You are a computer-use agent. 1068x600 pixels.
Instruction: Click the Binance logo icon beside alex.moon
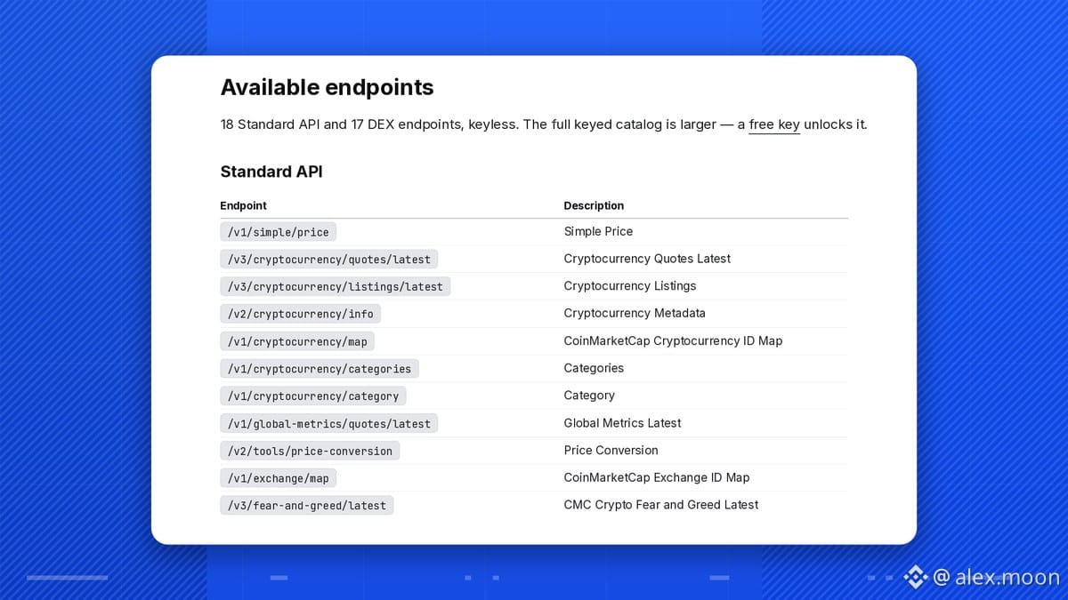pos(916,578)
